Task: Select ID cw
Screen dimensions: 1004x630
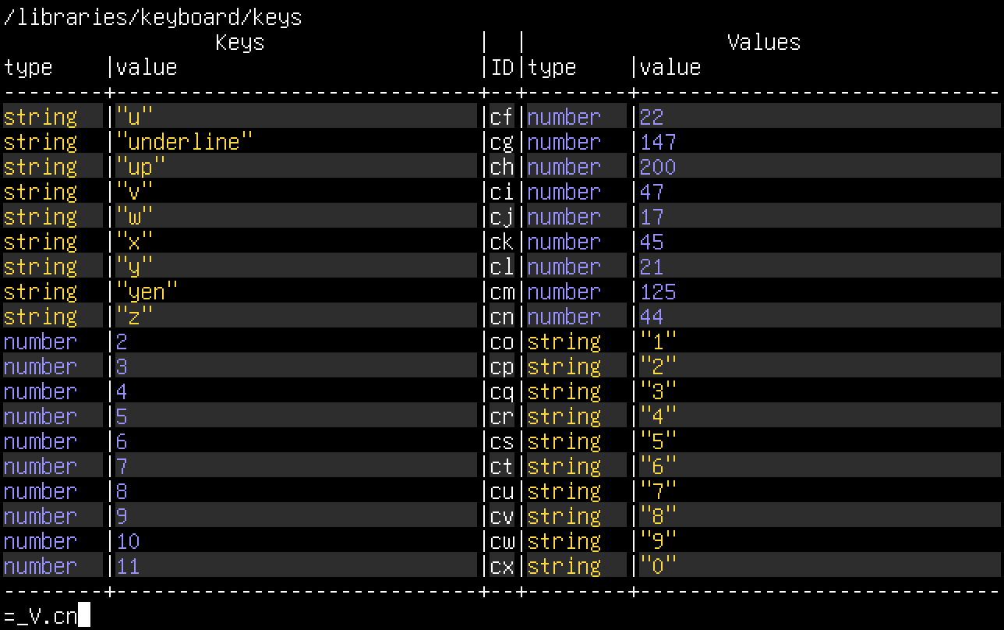Action: 502,541
